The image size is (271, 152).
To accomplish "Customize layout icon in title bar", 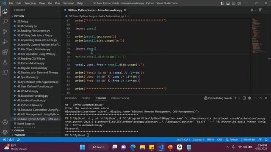I will pyautogui.click(x=239, y=3).
